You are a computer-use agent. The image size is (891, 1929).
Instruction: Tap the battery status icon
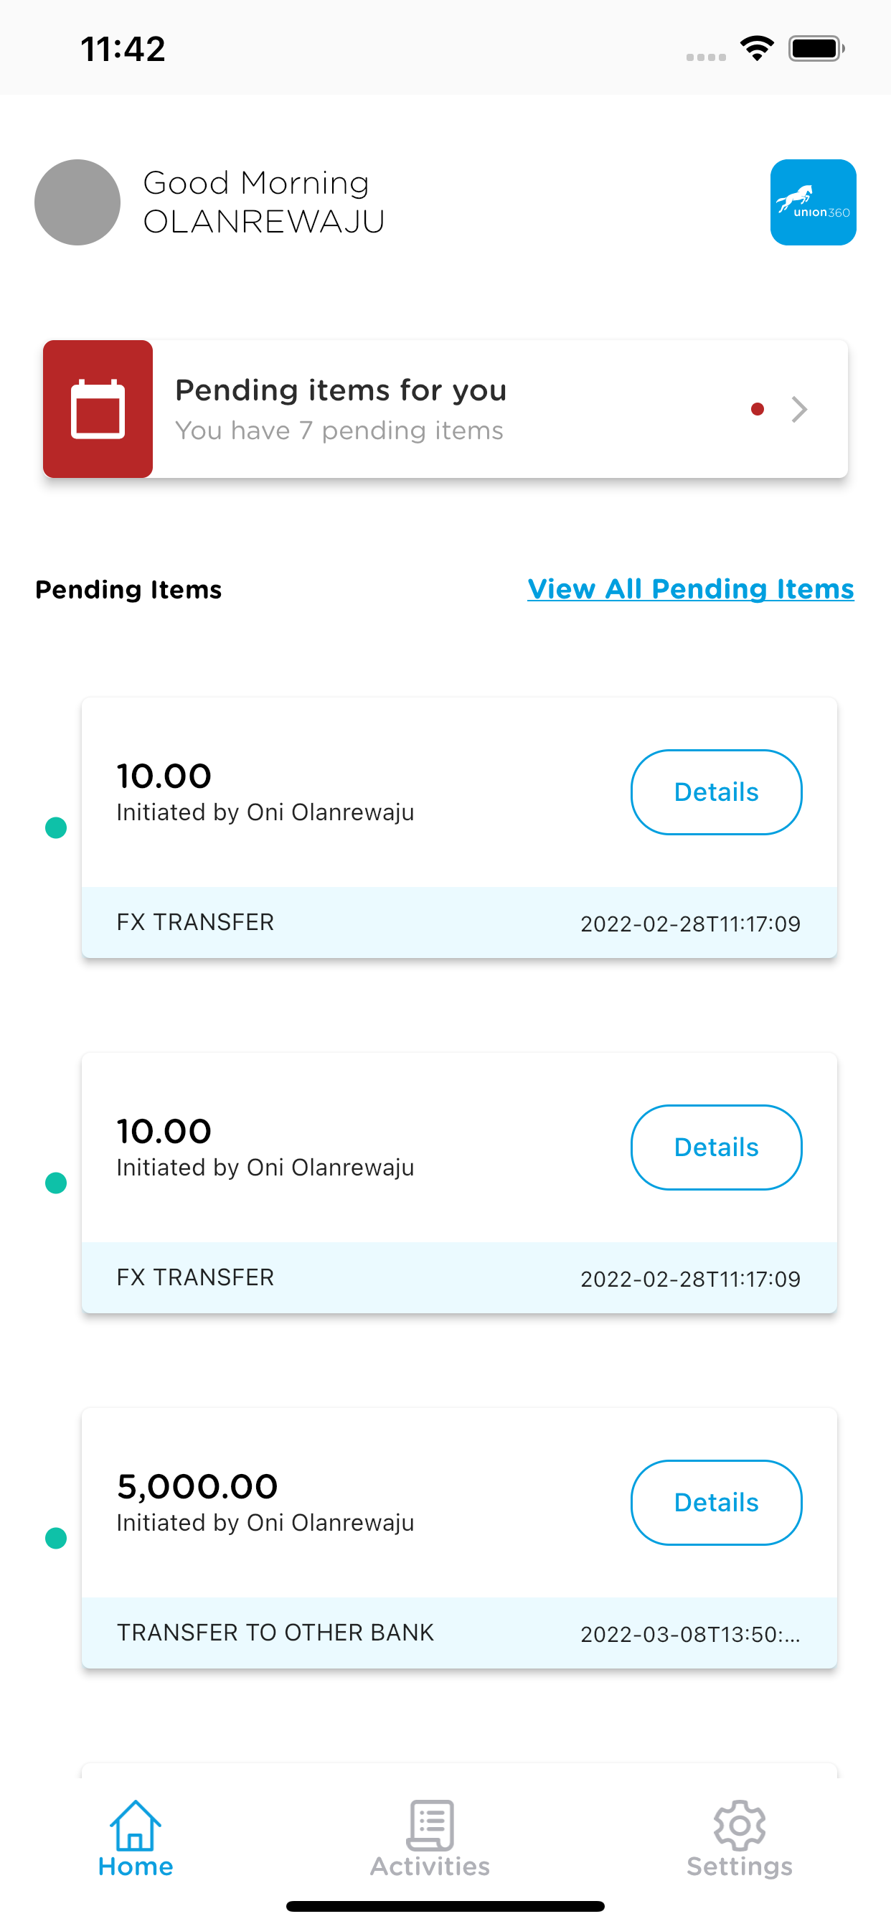point(816,49)
